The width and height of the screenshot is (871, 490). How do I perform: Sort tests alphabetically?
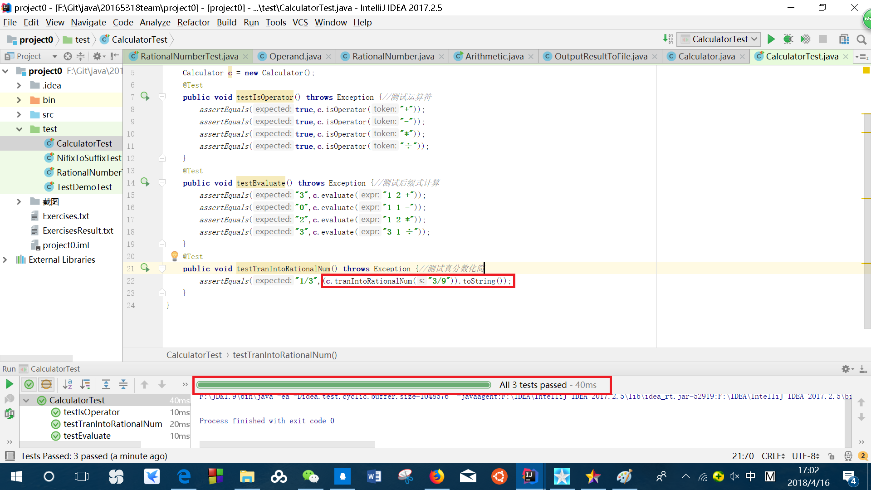click(68, 384)
